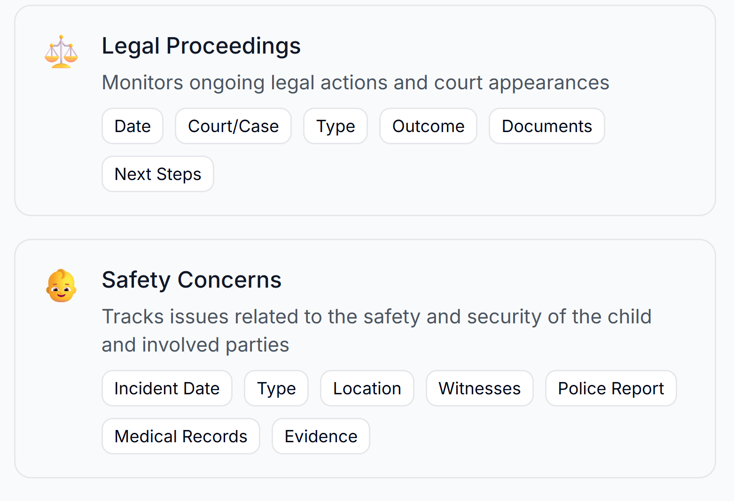The image size is (734, 501).
Task: Click the baby face emoji icon
Action: pyautogui.click(x=61, y=286)
